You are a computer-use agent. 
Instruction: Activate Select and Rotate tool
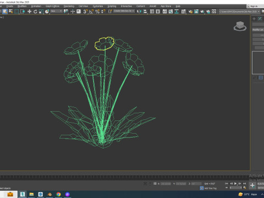(35, 12)
